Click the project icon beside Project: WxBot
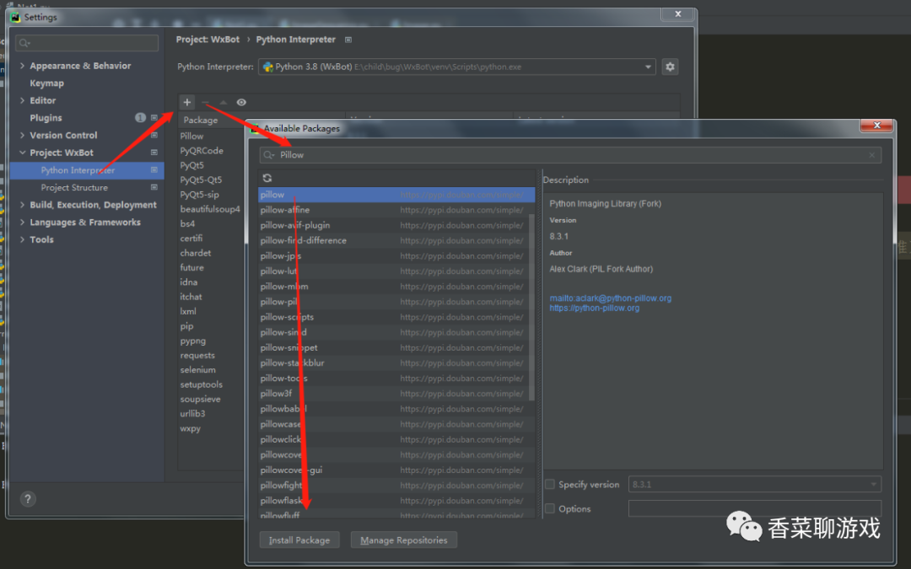 [154, 153]
